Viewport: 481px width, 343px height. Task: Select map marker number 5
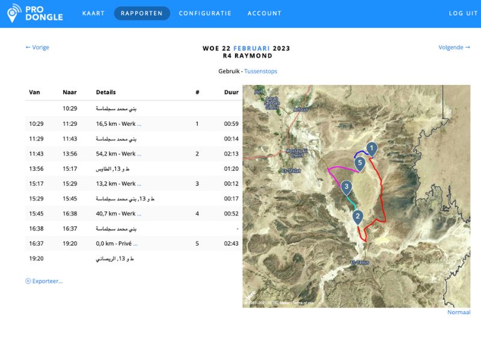coord(360,162)
